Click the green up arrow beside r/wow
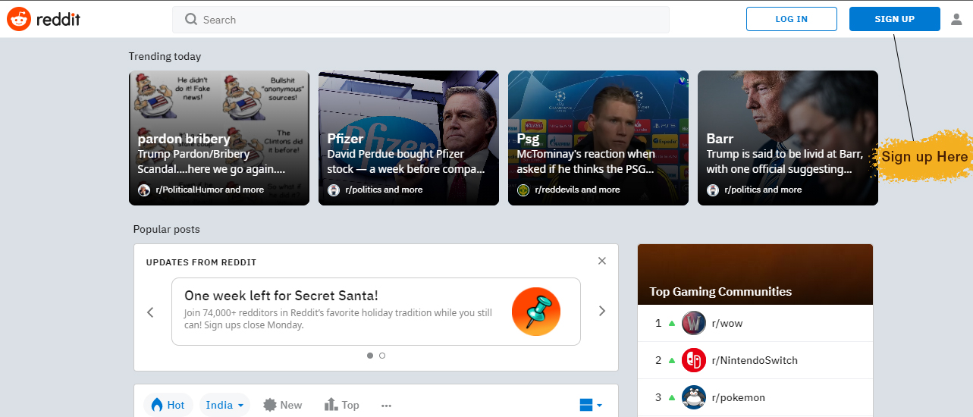The image size is (973, 417). [x=671, y=323]
